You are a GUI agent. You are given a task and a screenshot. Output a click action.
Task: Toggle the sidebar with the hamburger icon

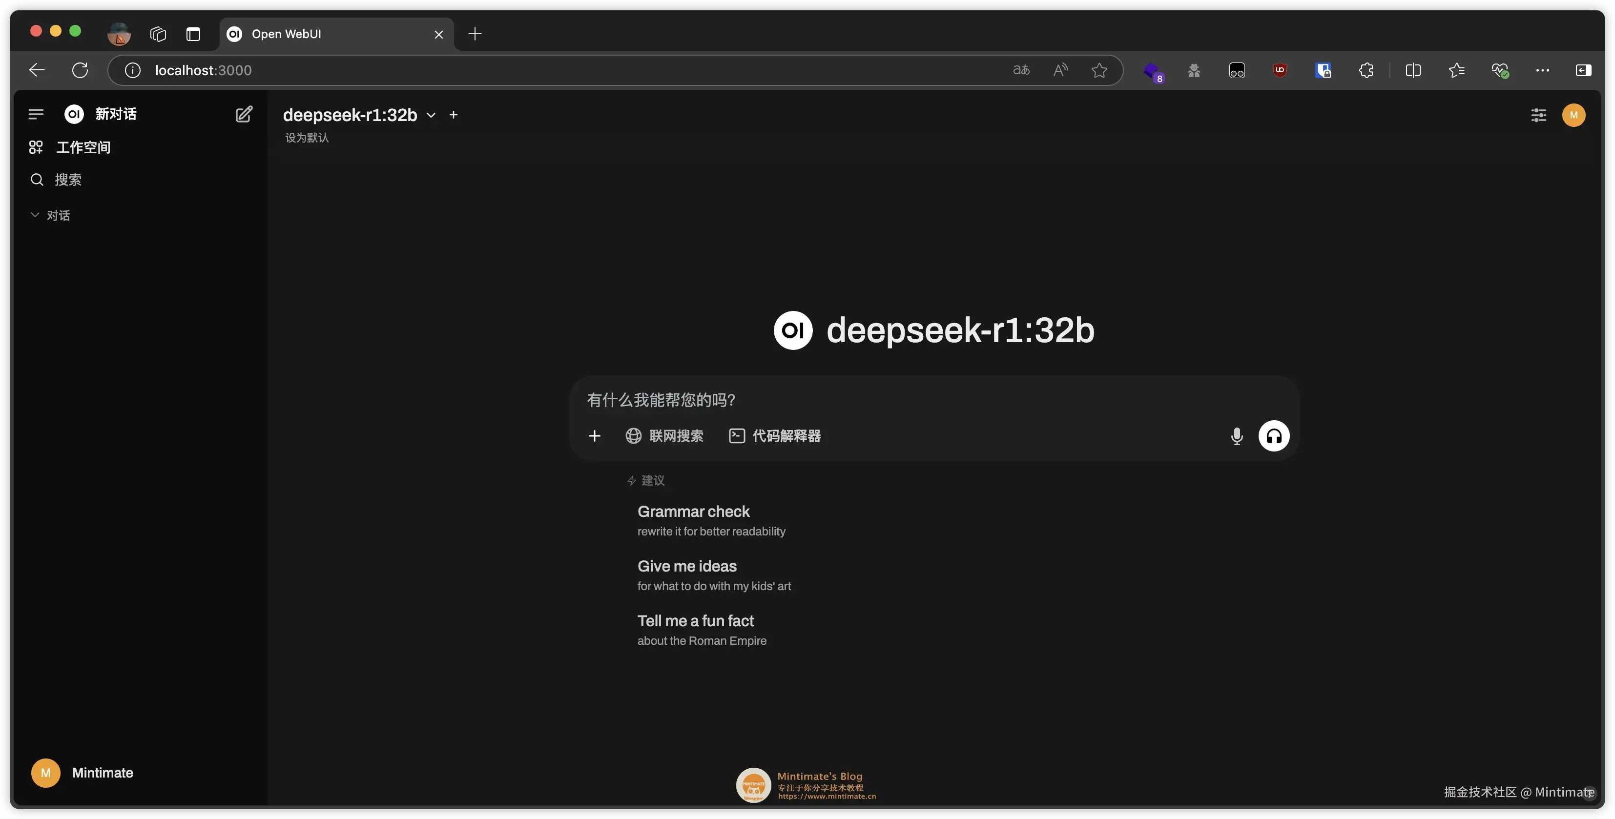coord(36,114)
